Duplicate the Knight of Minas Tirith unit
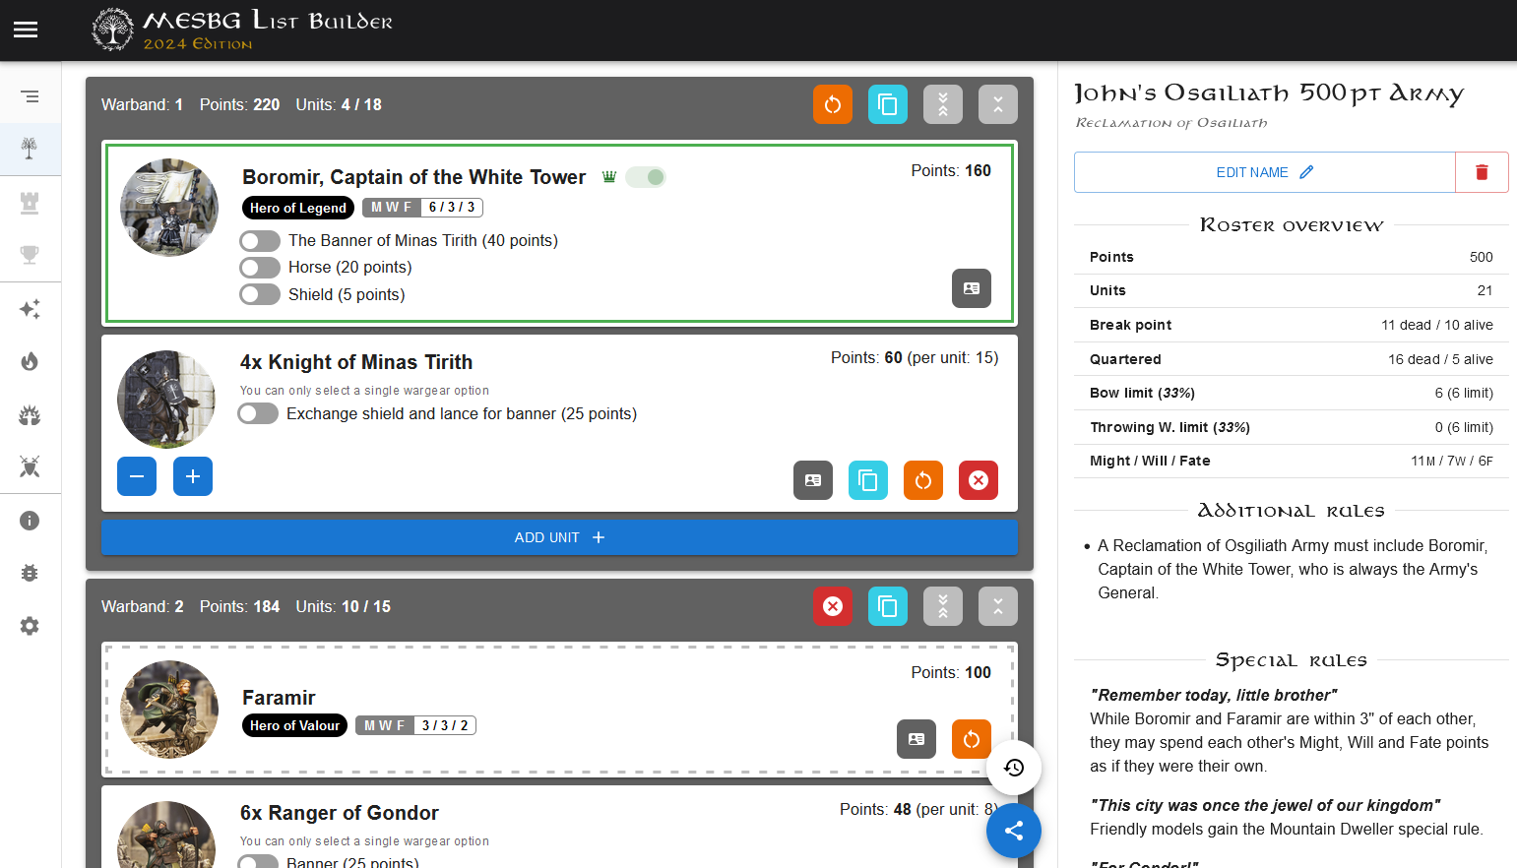 pyautogui.click(x=867, y=480)
